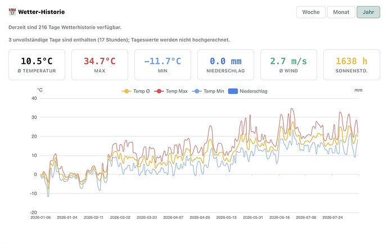Viewport: 388px width, 243px height.
Task: Click the mm axis unit label
Action: click(358, 90)
